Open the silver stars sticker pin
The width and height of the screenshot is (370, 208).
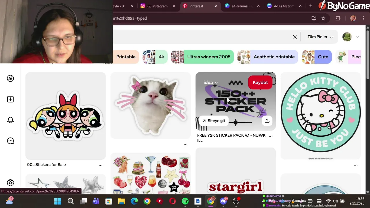66,184
